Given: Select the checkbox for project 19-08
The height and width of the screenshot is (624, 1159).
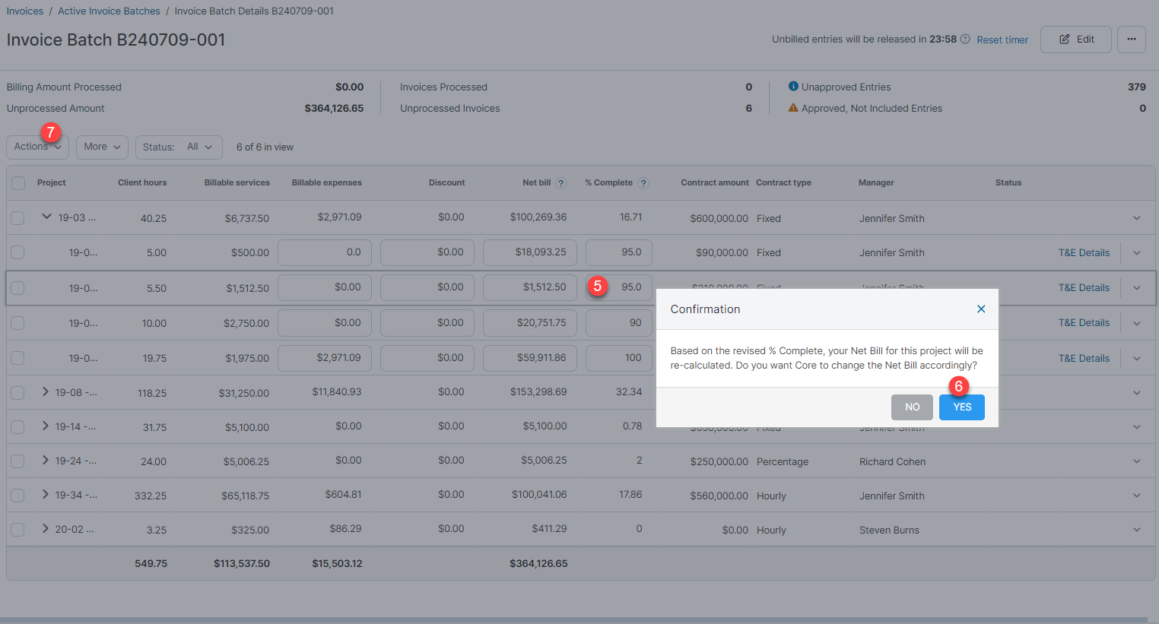Looking at the screenshot, I should pos(17,393).
